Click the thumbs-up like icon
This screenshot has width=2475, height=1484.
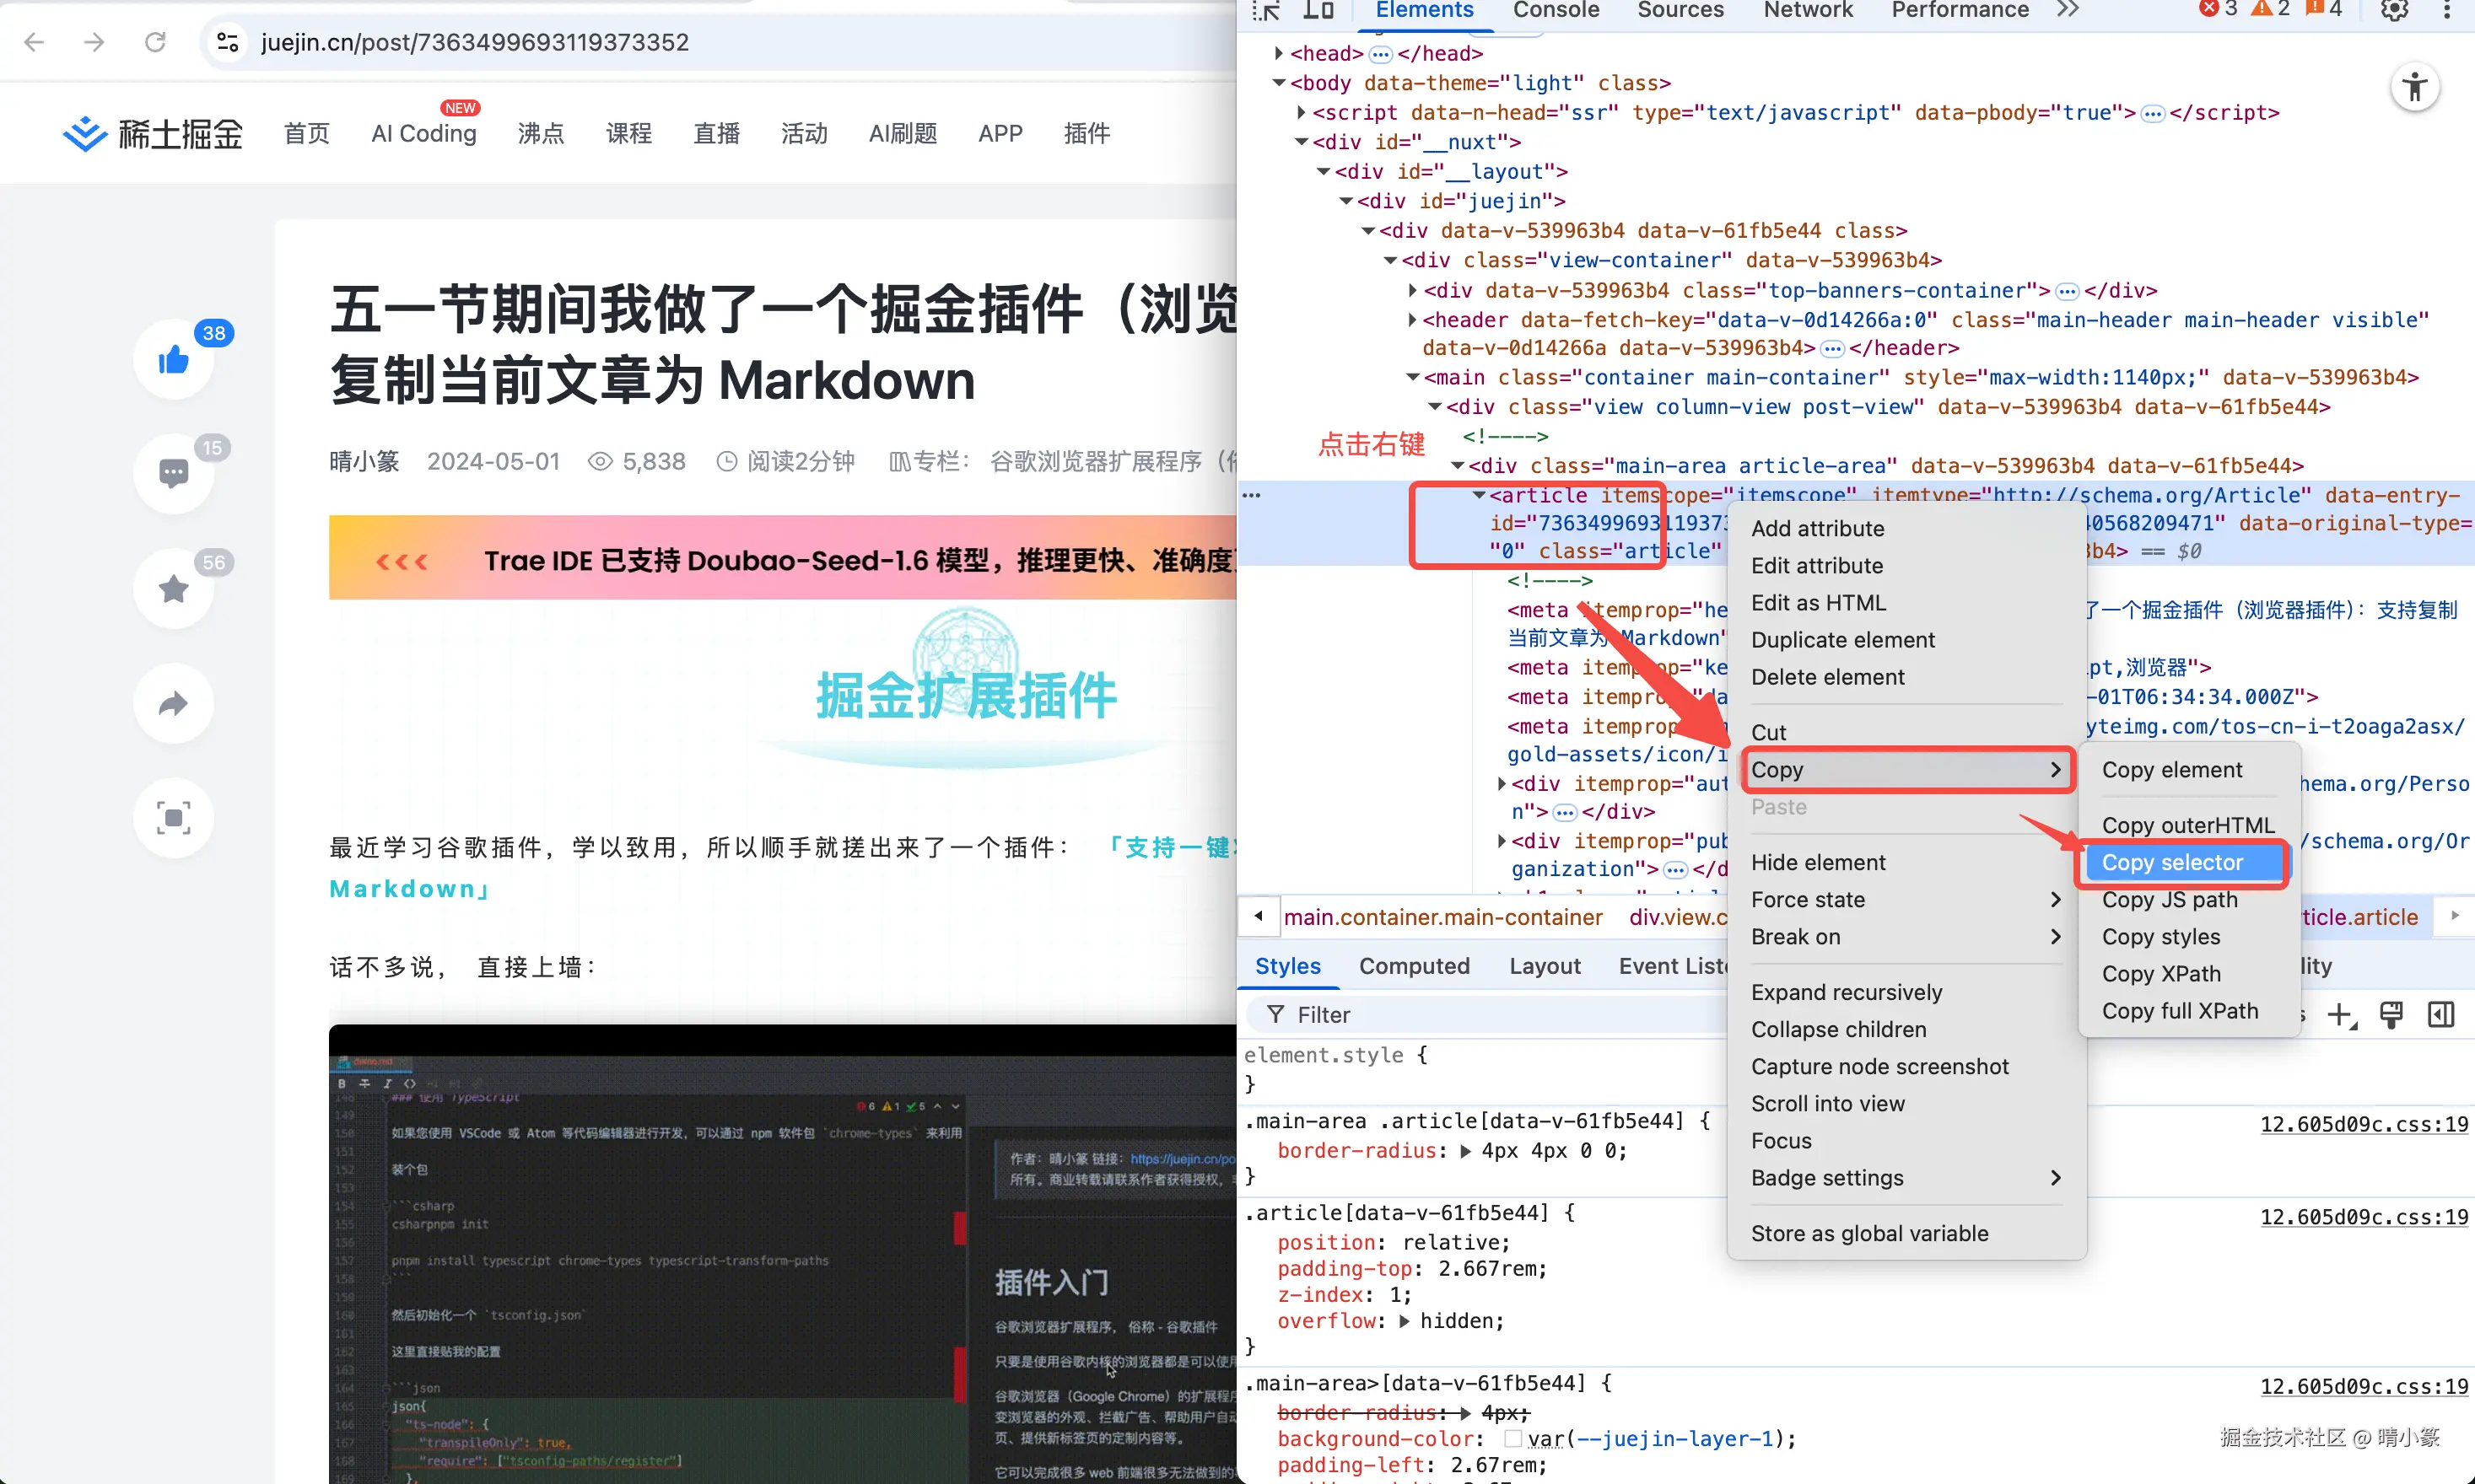click(x=174, y=360)
